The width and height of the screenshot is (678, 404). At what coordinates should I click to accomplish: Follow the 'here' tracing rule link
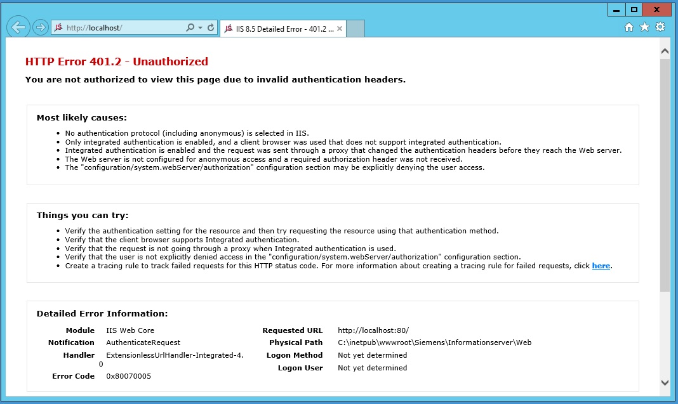tap(601, 266)
